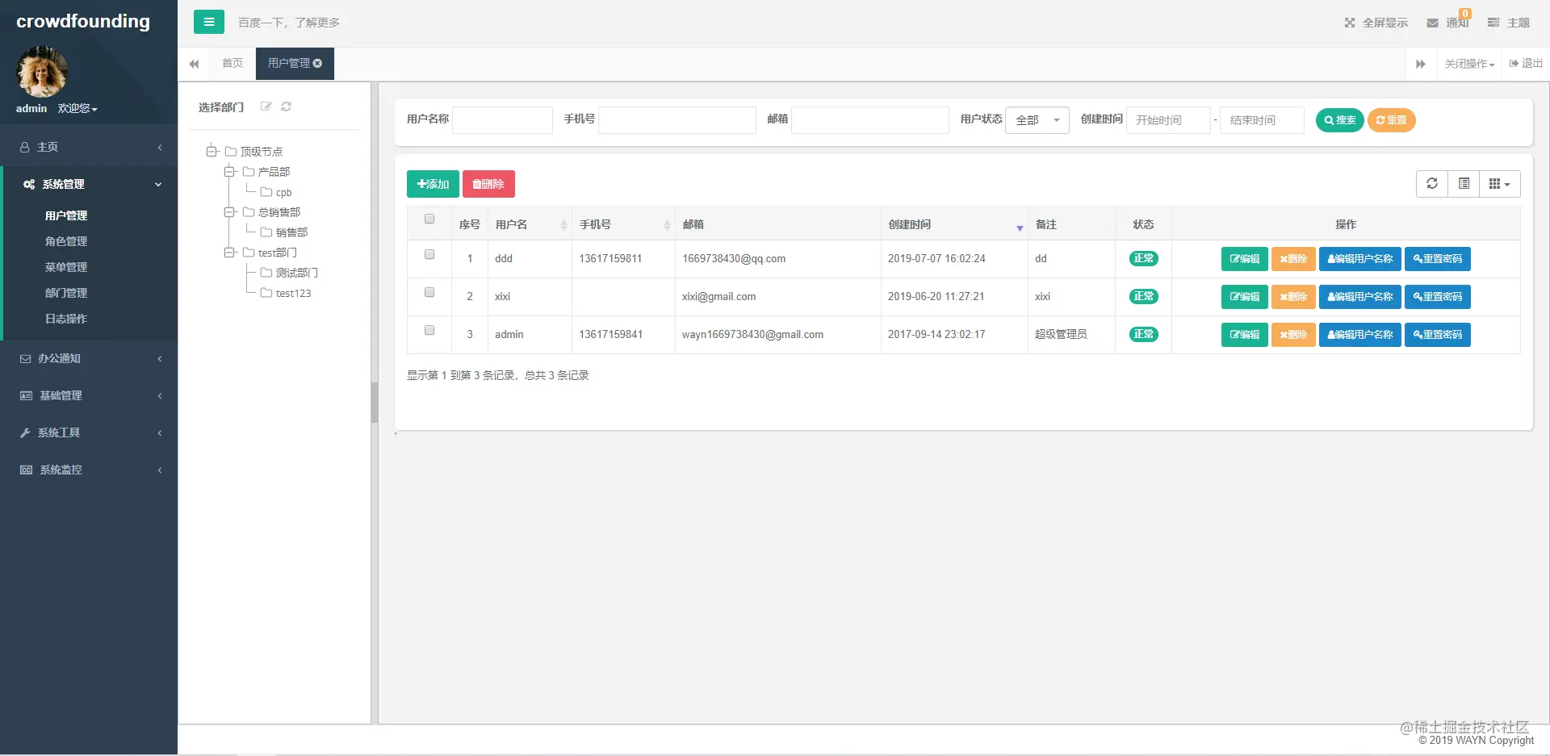Open the columns grid dropdown

(1500, 184)
